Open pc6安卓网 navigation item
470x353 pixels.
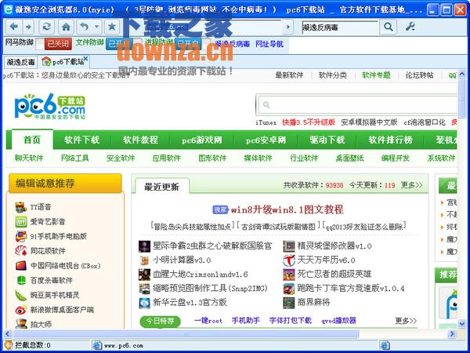click(x=266, y=140)
